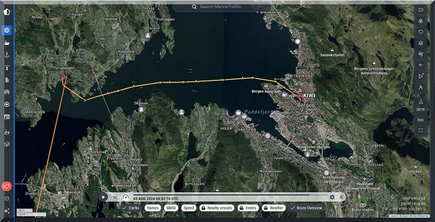Open playback speed gauge selector
The width and height of the screenshot is (435, 222).
pyautogui.click(x=125, y=197)
